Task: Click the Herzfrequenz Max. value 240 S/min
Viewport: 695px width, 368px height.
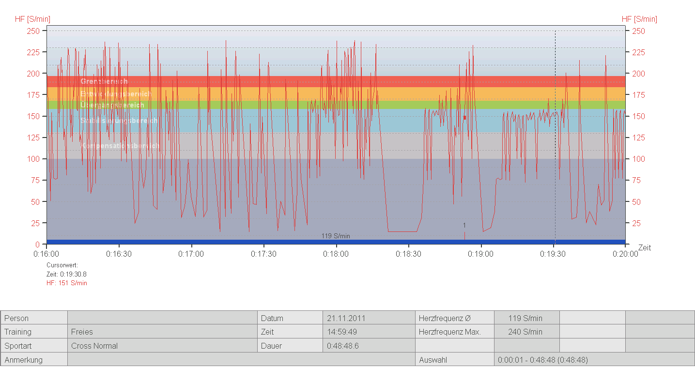Action: [x=525, y=332]
